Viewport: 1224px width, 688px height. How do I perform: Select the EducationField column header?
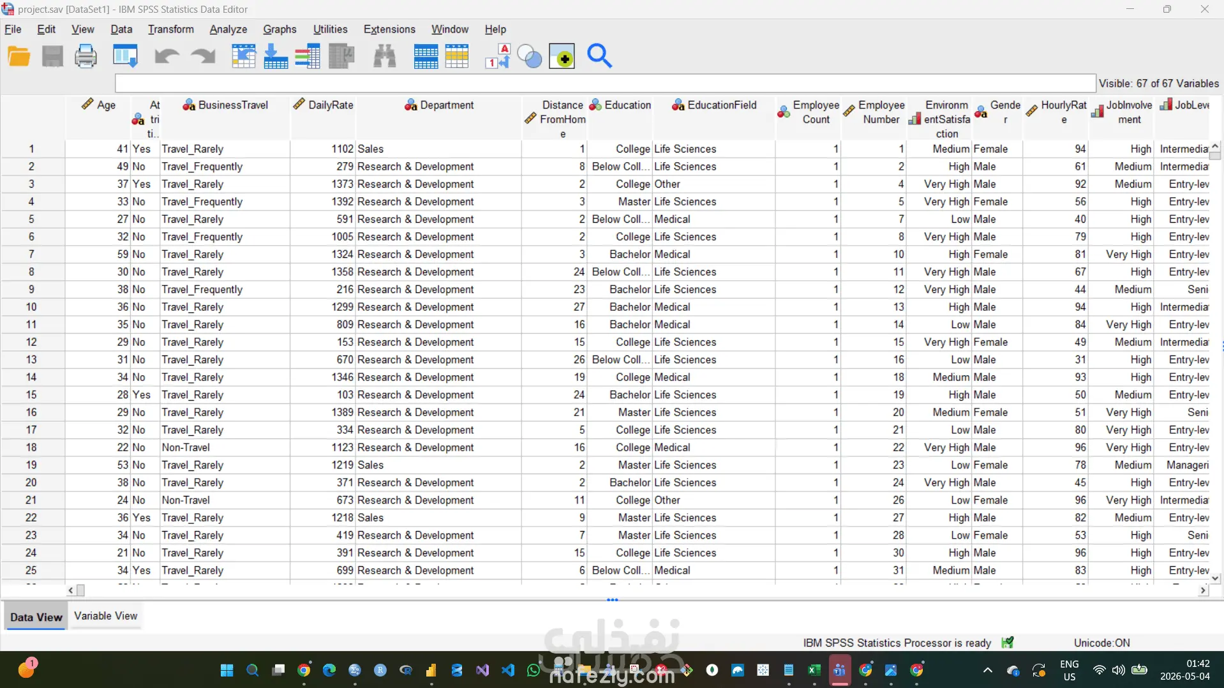pyautogui.click(x=713, y=118)
